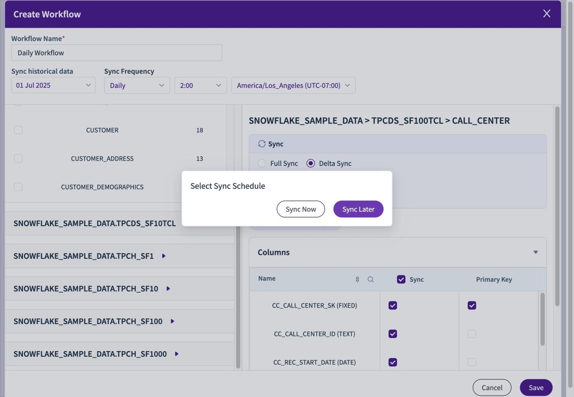Click CC_REC_START_DATE (DATE) column name
This screenshot has width=574, height=397.
[314, 362]
